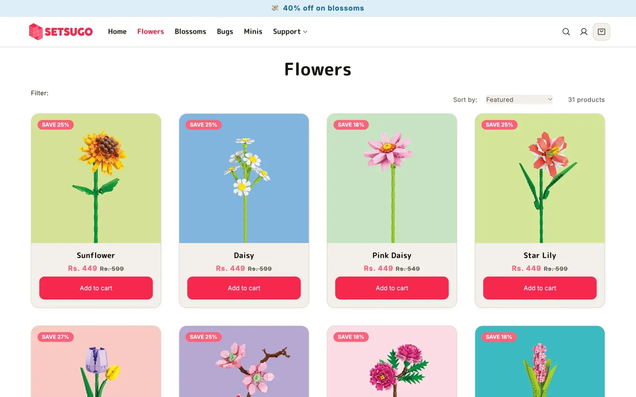Viewport: 636px width, 397px height.
Task: Click the 40% off on blossoms banner
Action: click(x=323, y=8)
